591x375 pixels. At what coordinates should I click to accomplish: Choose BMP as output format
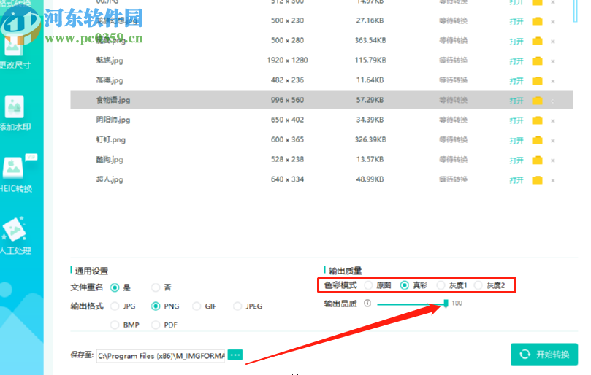[115, 325]
